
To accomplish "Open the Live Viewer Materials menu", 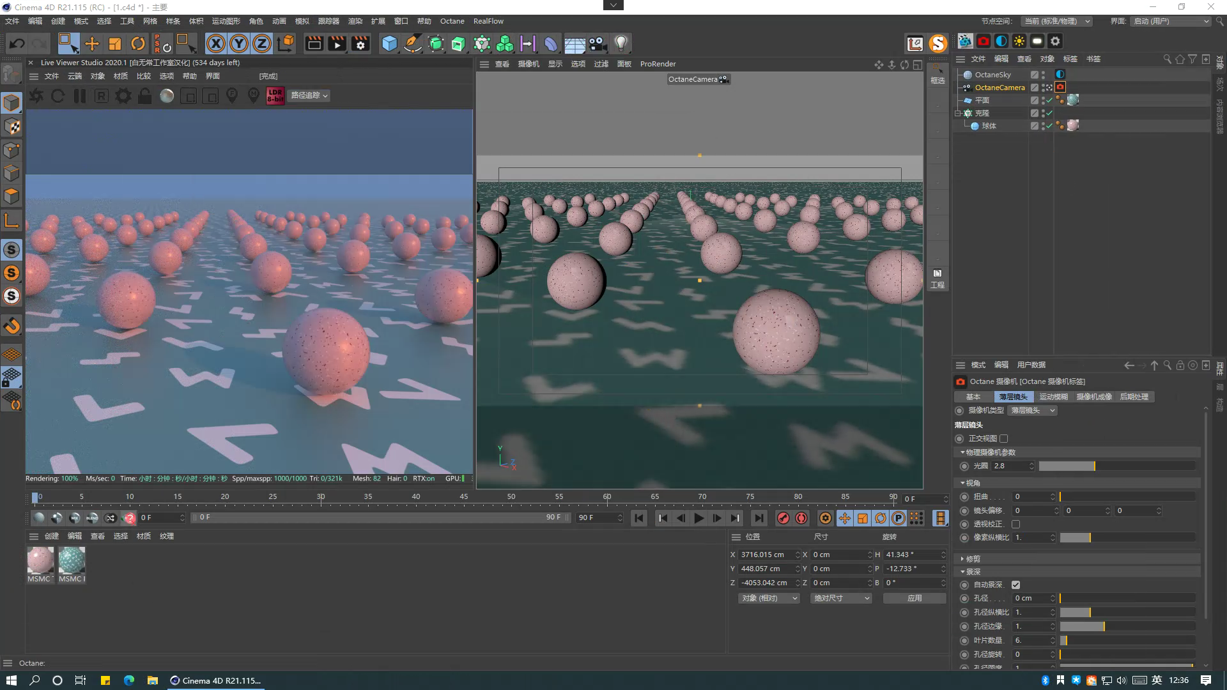I will [x=121, y=76].
